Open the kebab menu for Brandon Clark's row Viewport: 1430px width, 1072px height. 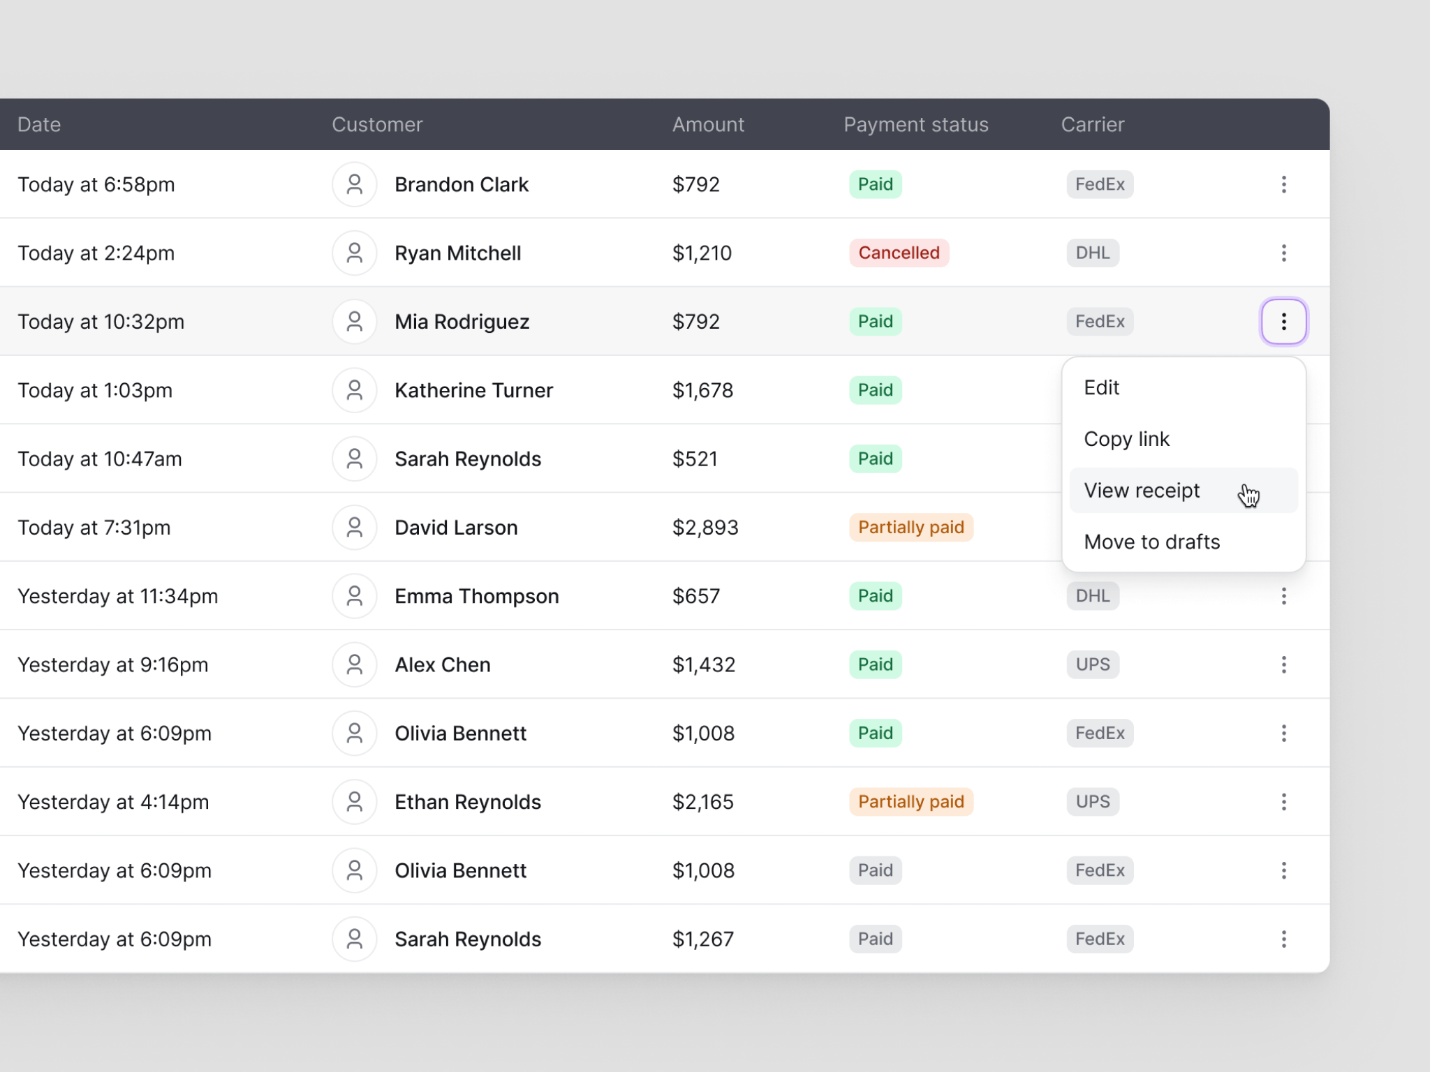1283,184
